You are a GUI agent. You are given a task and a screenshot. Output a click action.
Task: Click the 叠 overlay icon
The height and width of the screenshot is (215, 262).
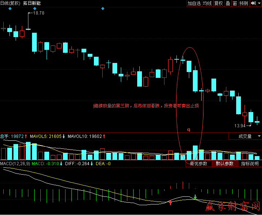pyautogui.click(x=228, y=3)
